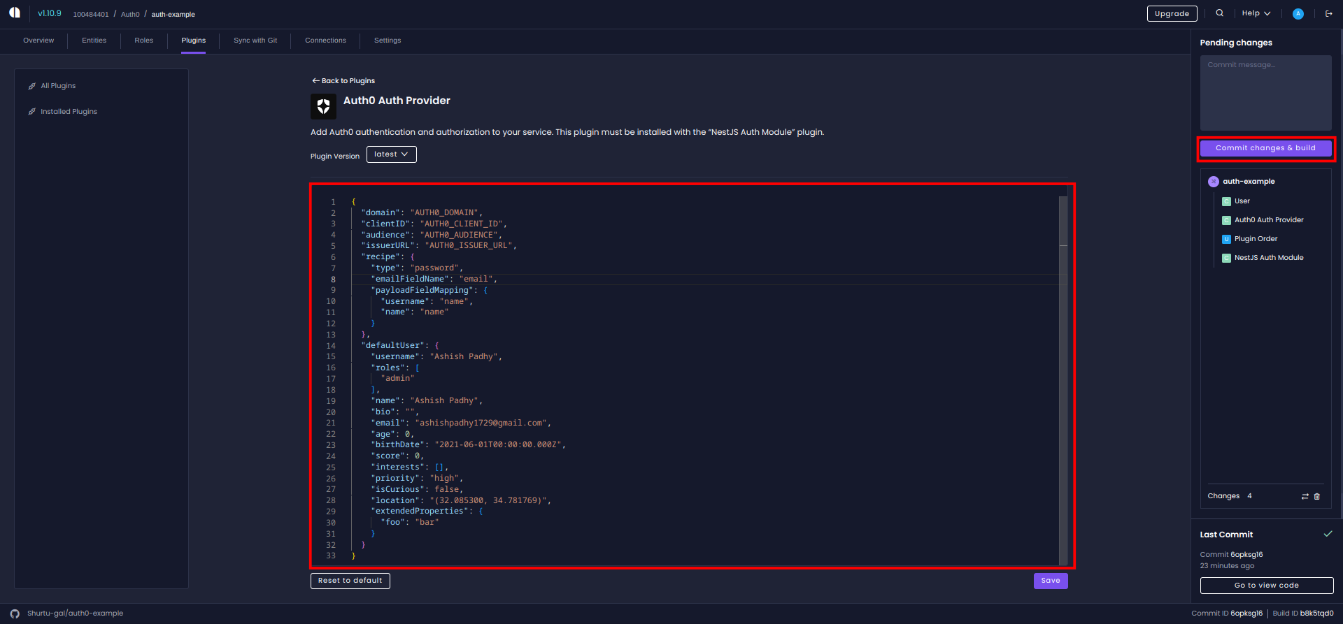1343x624 pixels.
Task: Open the Plugin Version latest dropdown
Action: (x=392, y=154)
